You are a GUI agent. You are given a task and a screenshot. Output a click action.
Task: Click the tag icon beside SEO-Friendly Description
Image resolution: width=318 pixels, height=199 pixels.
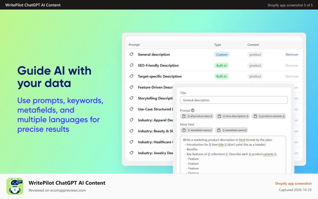tap(131, 65)
